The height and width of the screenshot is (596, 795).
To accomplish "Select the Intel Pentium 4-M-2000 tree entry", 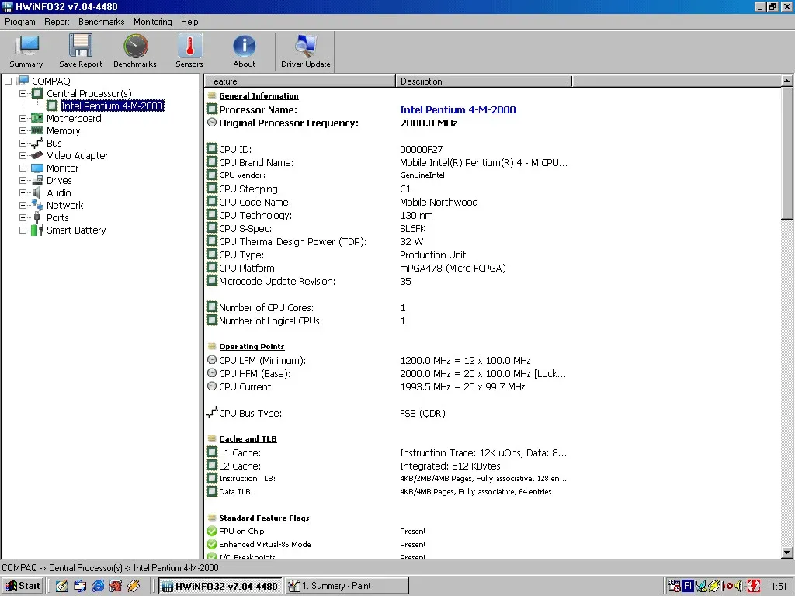I will click(x=112, y=106).
